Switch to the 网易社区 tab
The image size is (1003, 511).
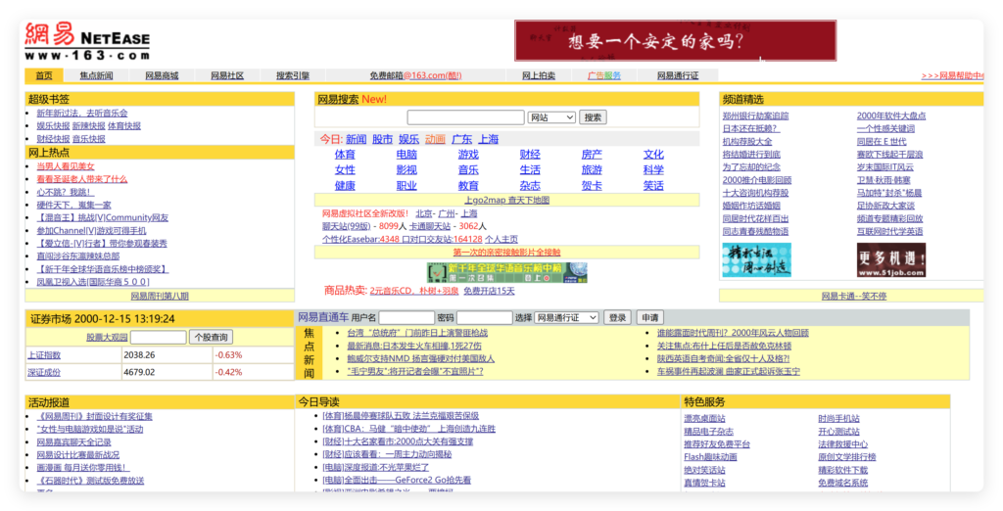click(x=227, y=75)
